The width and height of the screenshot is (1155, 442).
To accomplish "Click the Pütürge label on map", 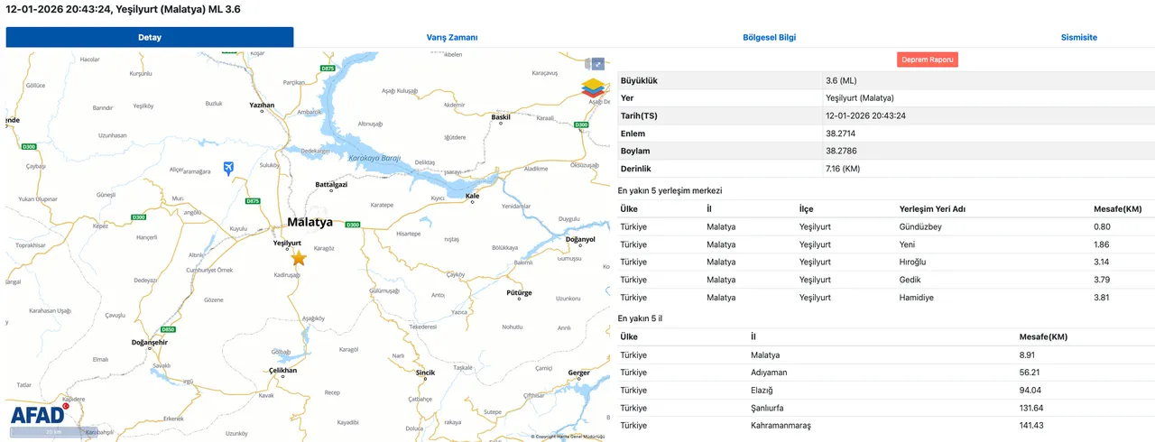I will pyautogui.click(x=519, y=292).
